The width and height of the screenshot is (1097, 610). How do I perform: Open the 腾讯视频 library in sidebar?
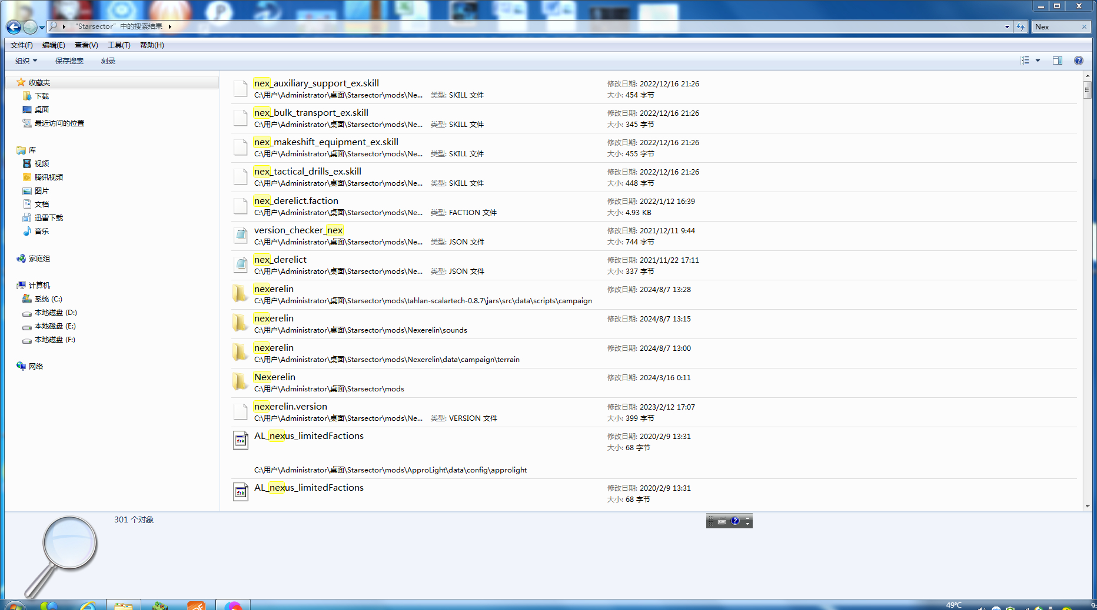[48, 177]
